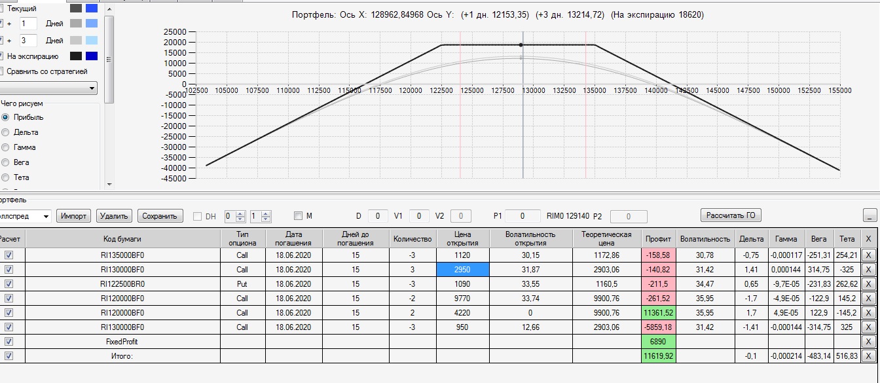This screenshot has width=880, height=383.
Task: Uncheck Расчет for RI135000BF0 row
Action: tap(9, 255)
